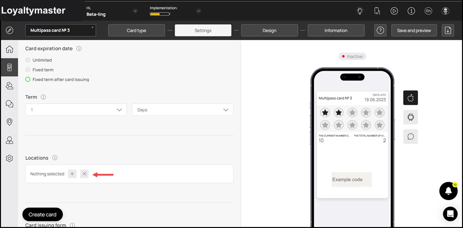Go to the Design tab

pos(270,30)
